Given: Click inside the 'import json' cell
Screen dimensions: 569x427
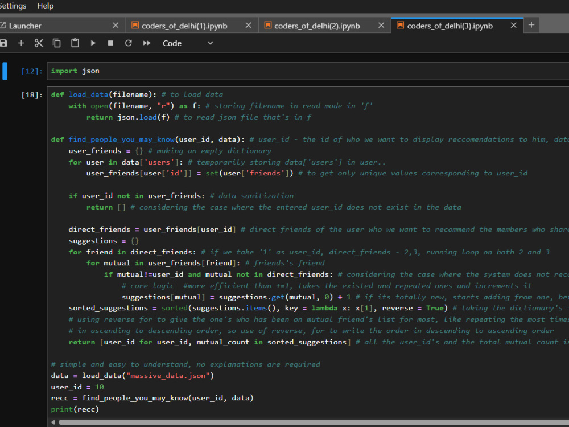Looking at the screenshot, I should point(308,71).
